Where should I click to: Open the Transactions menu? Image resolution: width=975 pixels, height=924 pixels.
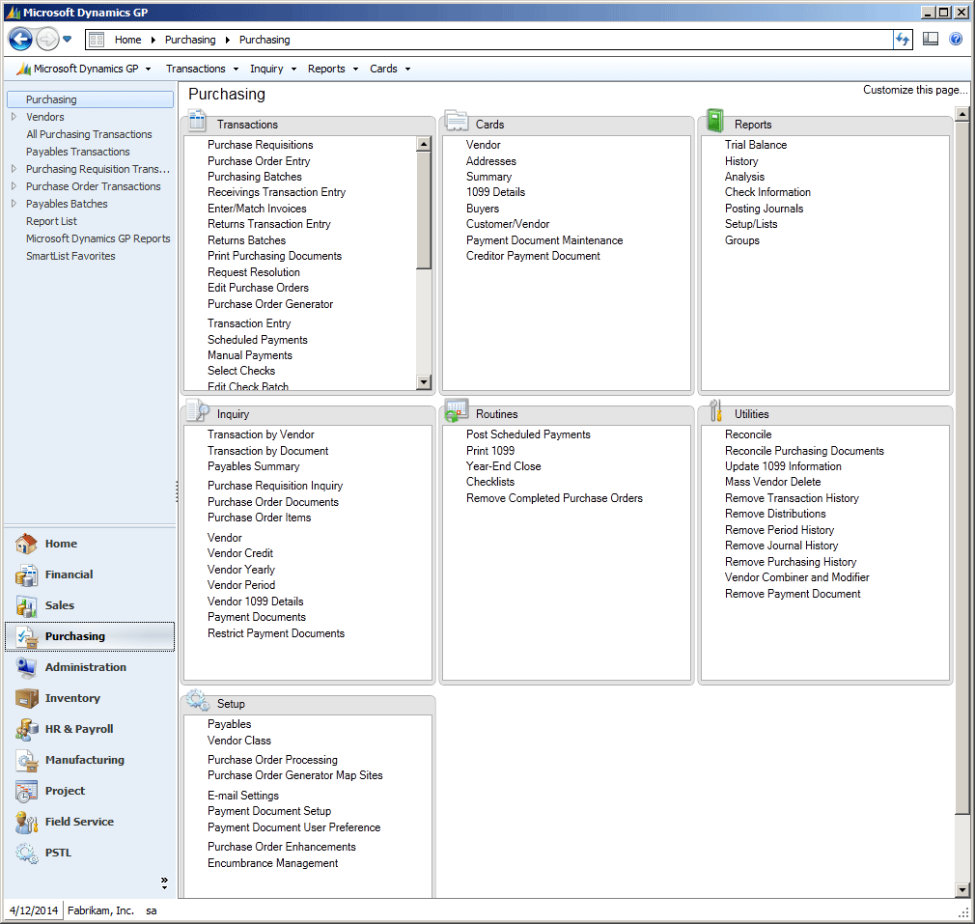coord(202,69)
